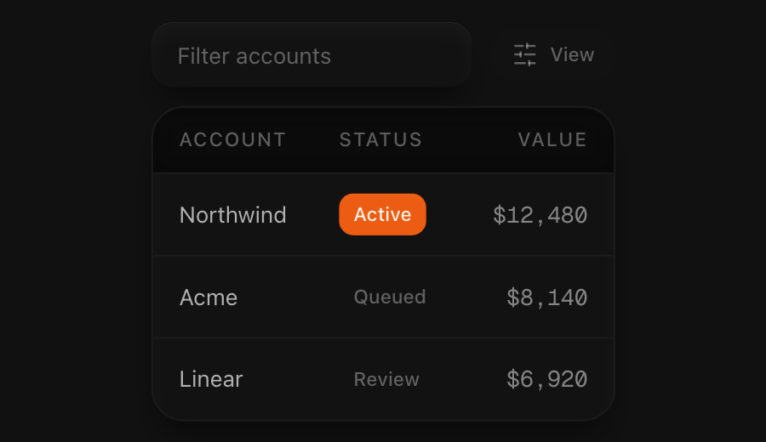Viewport: 766px width, 442px height.
Task: Open the View options button
Action: [x=553, y=54]
